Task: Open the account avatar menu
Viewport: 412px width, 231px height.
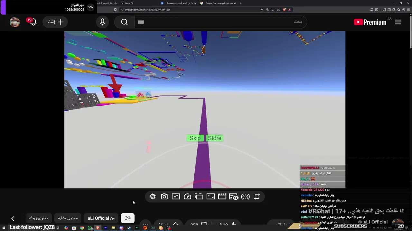Action: (x=15, y=22)
